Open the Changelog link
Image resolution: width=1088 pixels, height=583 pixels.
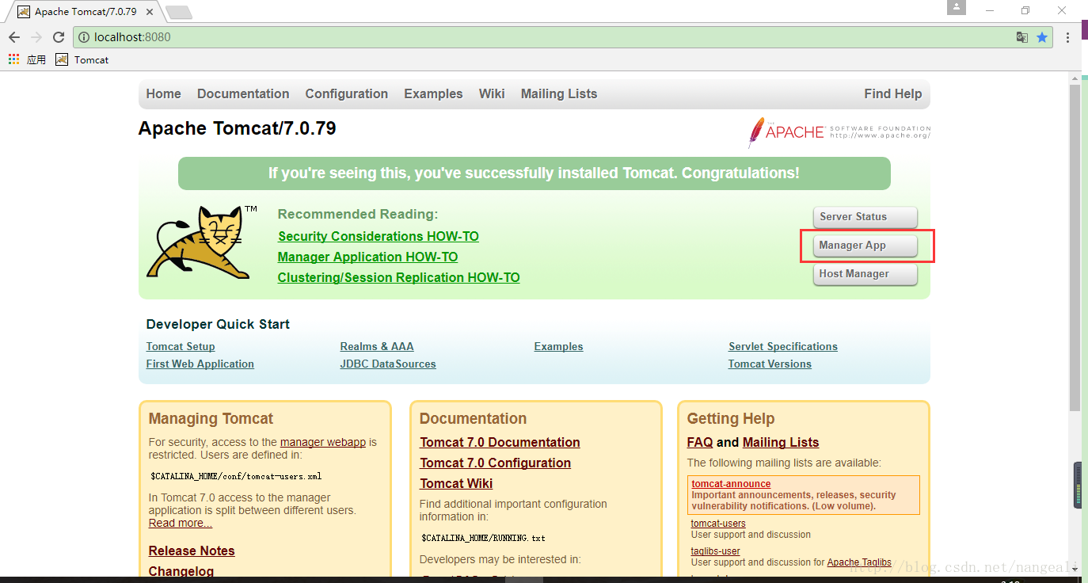tap(181, 571)
